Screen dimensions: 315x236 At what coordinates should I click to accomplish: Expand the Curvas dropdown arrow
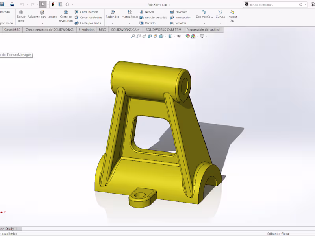pyautogui.click(x=220, y=24)
